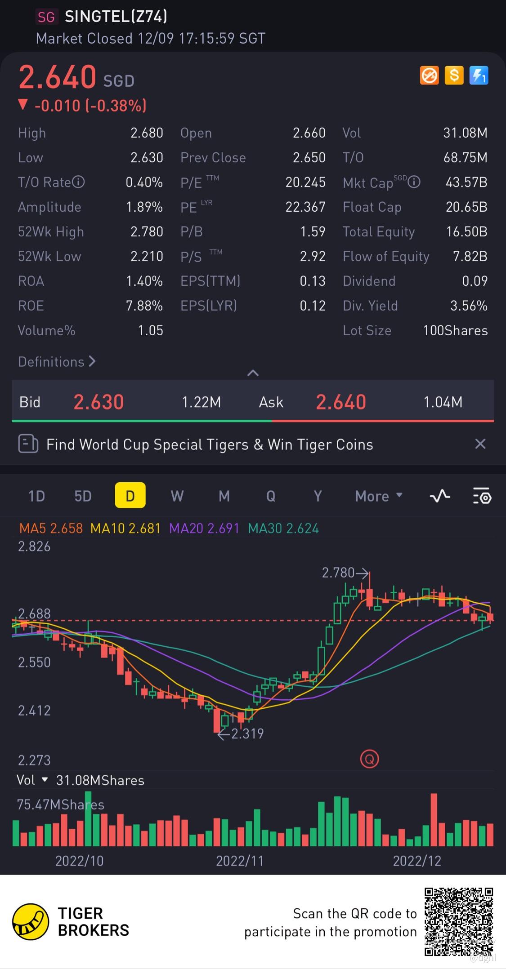Viewport: 506px width, 969px height.
Task: Tap the Div. Yield value 3.56%
Action: point(469,306)
